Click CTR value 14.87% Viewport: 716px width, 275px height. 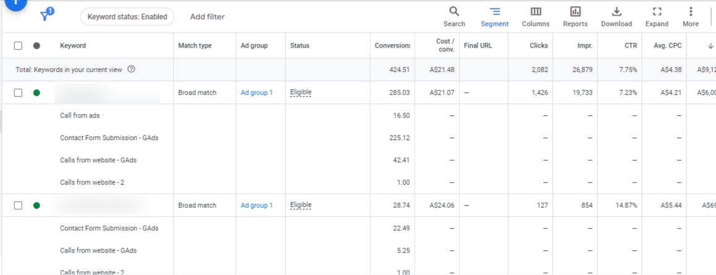tap(626, 206)
